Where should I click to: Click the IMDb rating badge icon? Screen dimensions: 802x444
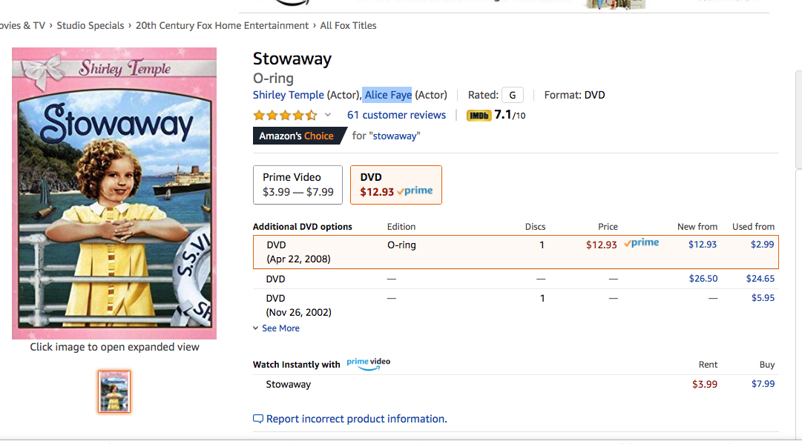point(479,116)
